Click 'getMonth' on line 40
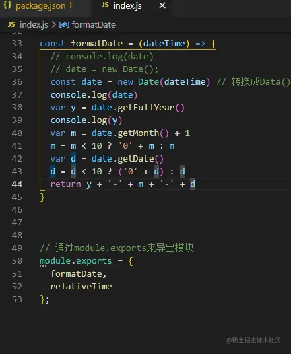The width and height of the screenshot is (291, 354). click(x=138, y=133)
